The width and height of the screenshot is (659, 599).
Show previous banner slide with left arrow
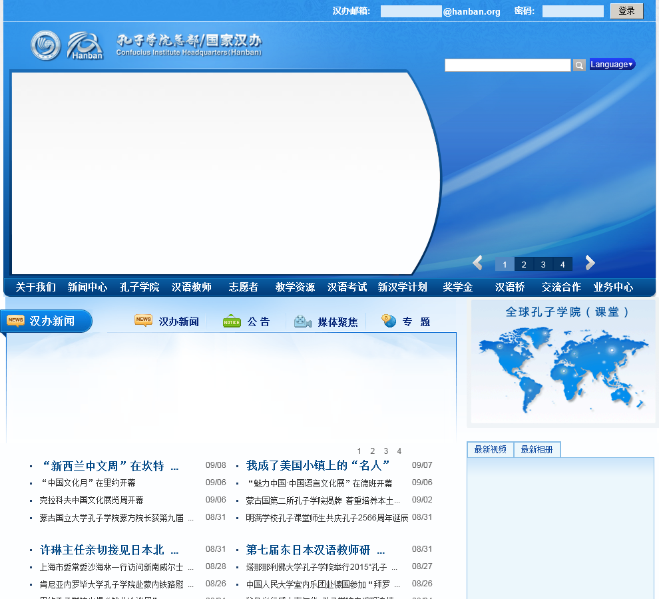click(x=477, y=263)
